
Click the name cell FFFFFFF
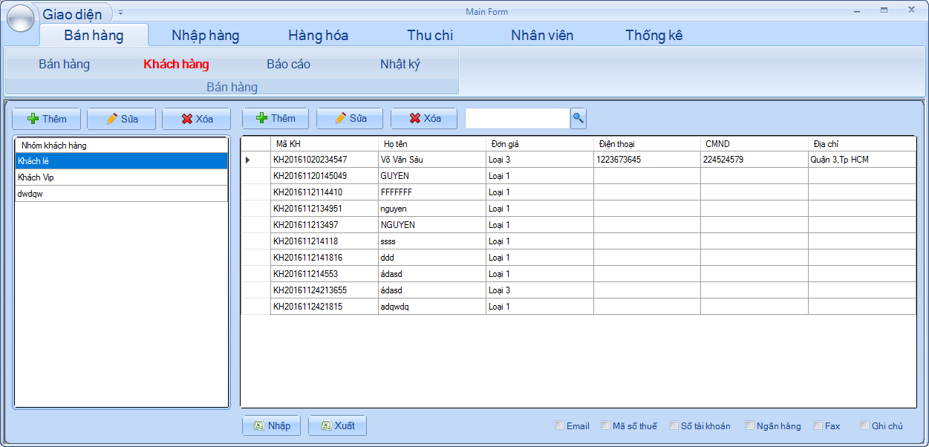point(432,192)
